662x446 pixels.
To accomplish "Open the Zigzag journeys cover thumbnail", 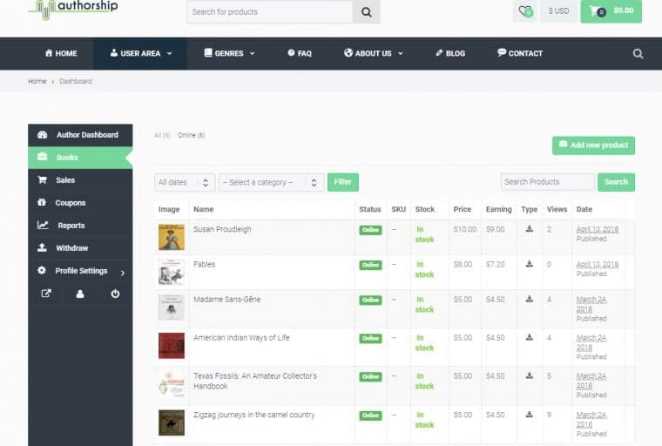I will [172, 422].
